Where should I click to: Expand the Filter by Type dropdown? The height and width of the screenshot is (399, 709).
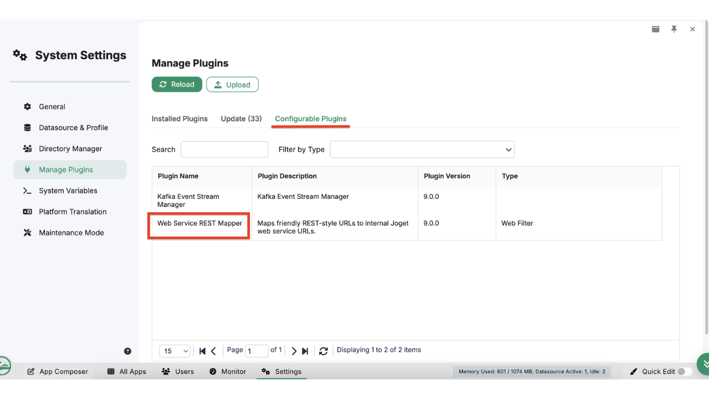pos(422,149)
